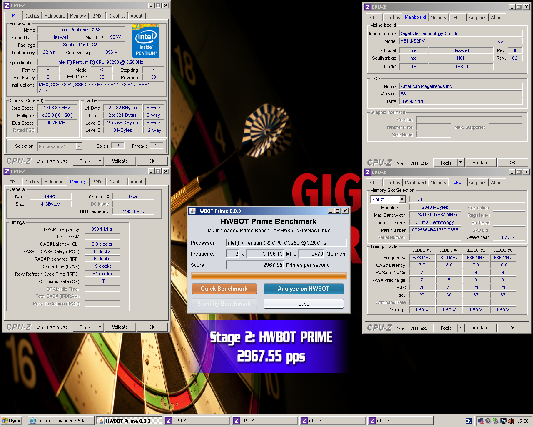This screenshot has width=533, height=427.
Task: Click the DRAM Frequency value 399.1 MHz
Action: coord(102,229)
